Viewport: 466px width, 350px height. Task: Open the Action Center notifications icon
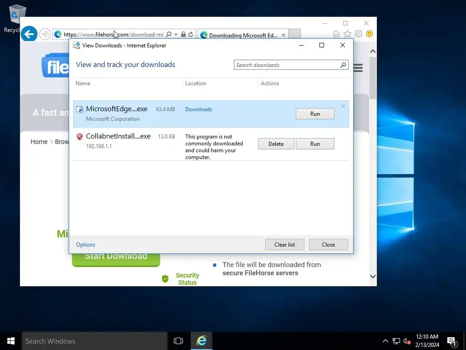click(x=452, y=341)
